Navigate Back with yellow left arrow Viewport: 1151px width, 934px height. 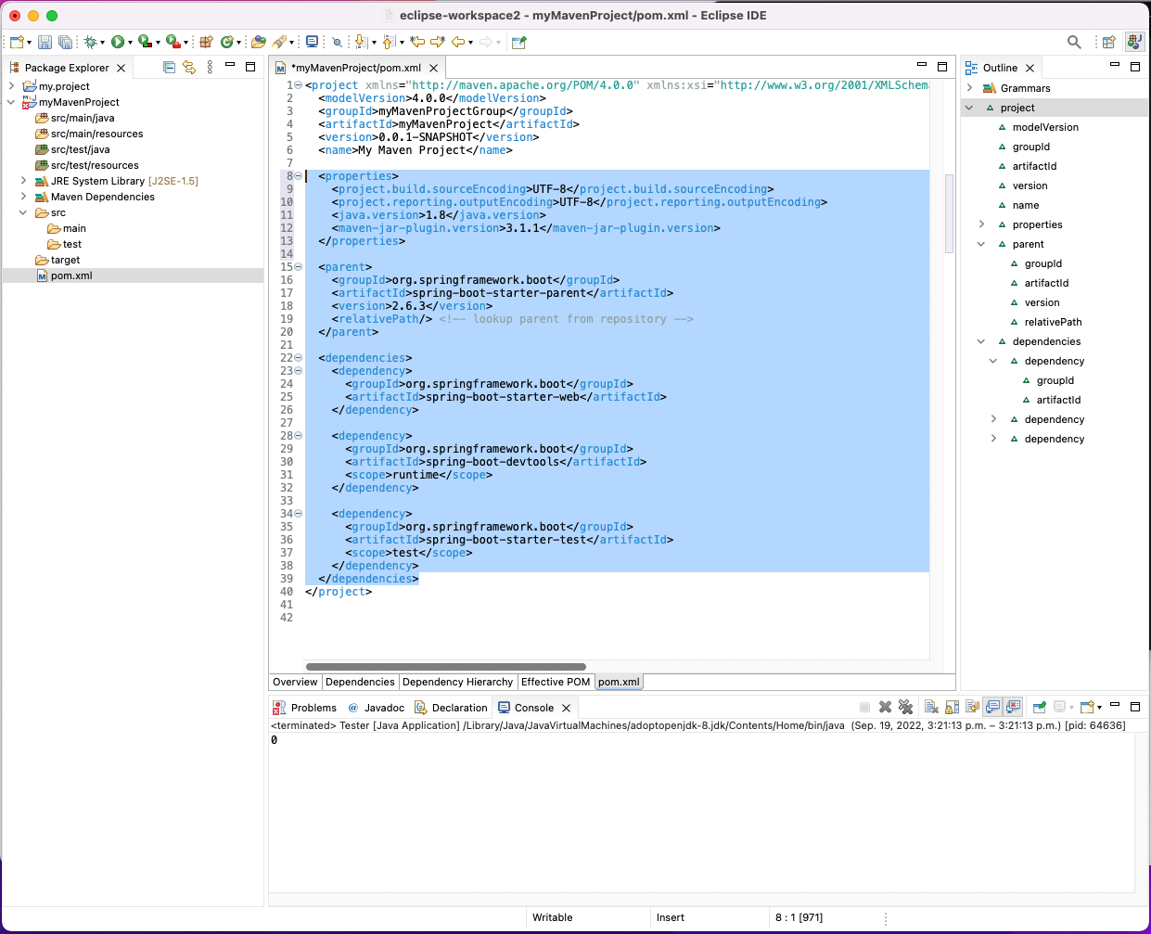[458, 42]
